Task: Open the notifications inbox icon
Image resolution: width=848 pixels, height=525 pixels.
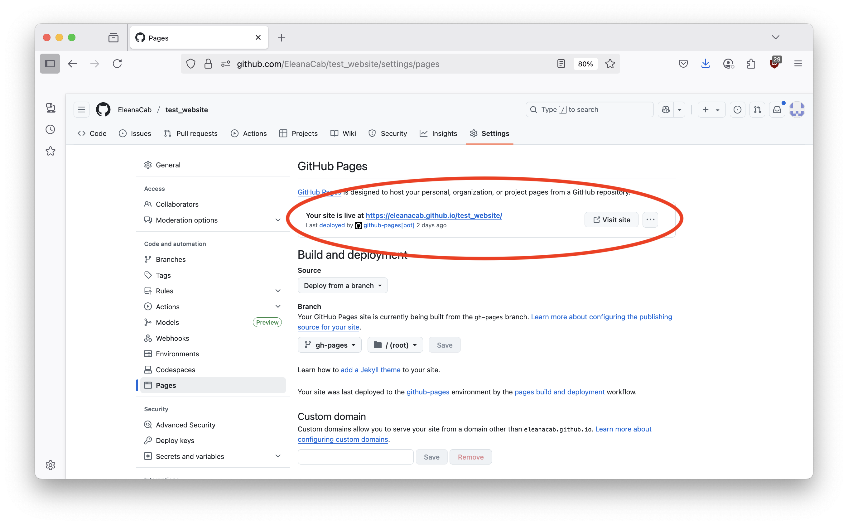Action: pyautogui.click(x=777, y=110)
